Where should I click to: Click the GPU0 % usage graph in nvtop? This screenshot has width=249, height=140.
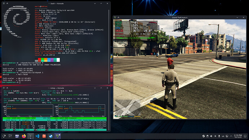(x=30, y=110)
